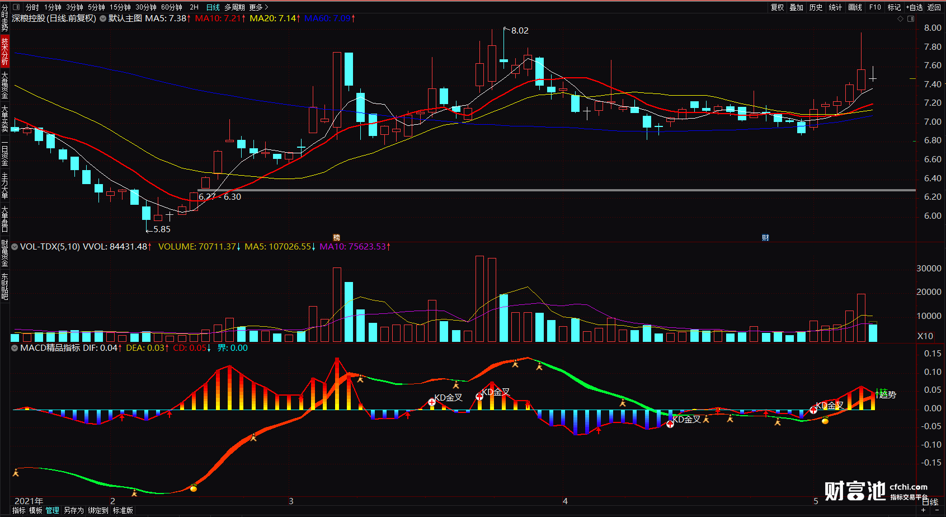
Task: Open the VOL-TDX indicator dropdown arrow
Action: point(15,246)
